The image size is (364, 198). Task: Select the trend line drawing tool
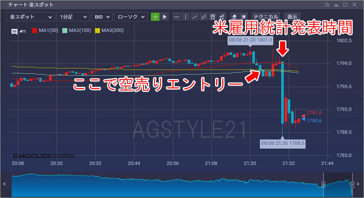pyautogui.click(x=195, y=17)
